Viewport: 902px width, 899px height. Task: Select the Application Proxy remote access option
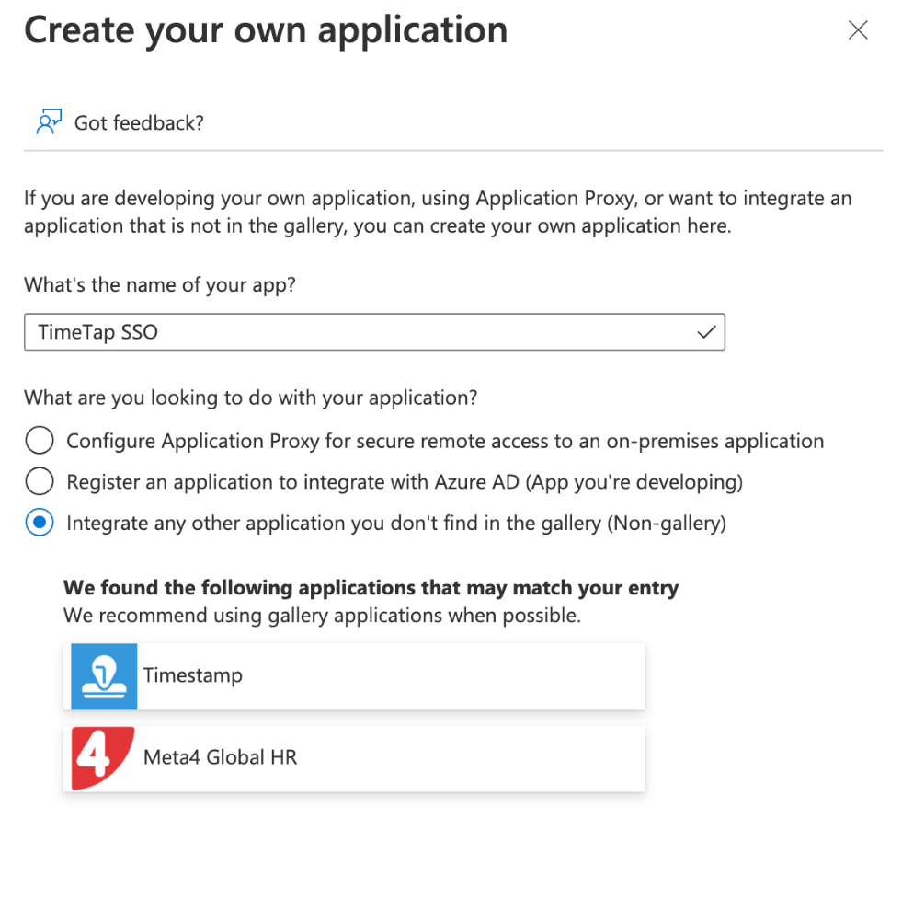39,440
